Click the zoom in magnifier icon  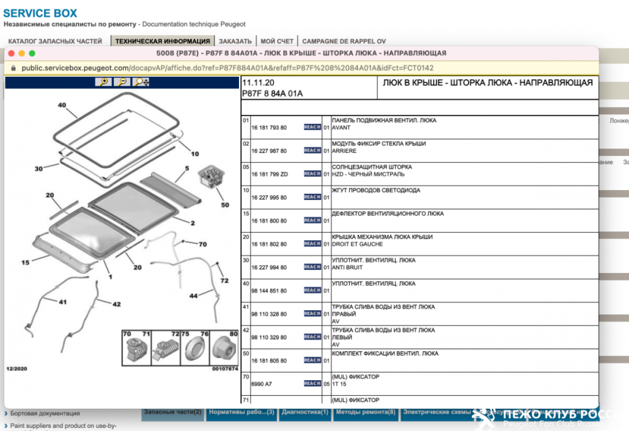click(x=103, y=82)
